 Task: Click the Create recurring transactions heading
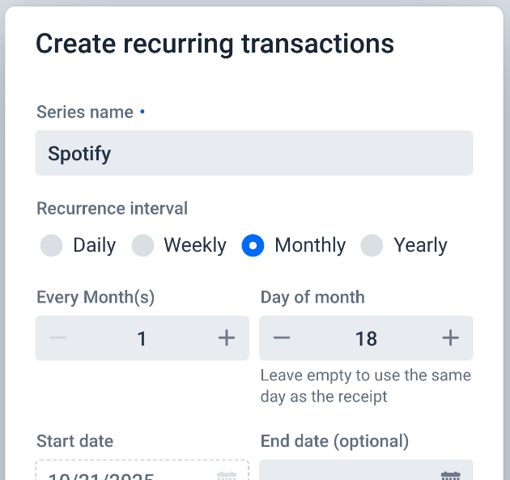click(215, 44)
